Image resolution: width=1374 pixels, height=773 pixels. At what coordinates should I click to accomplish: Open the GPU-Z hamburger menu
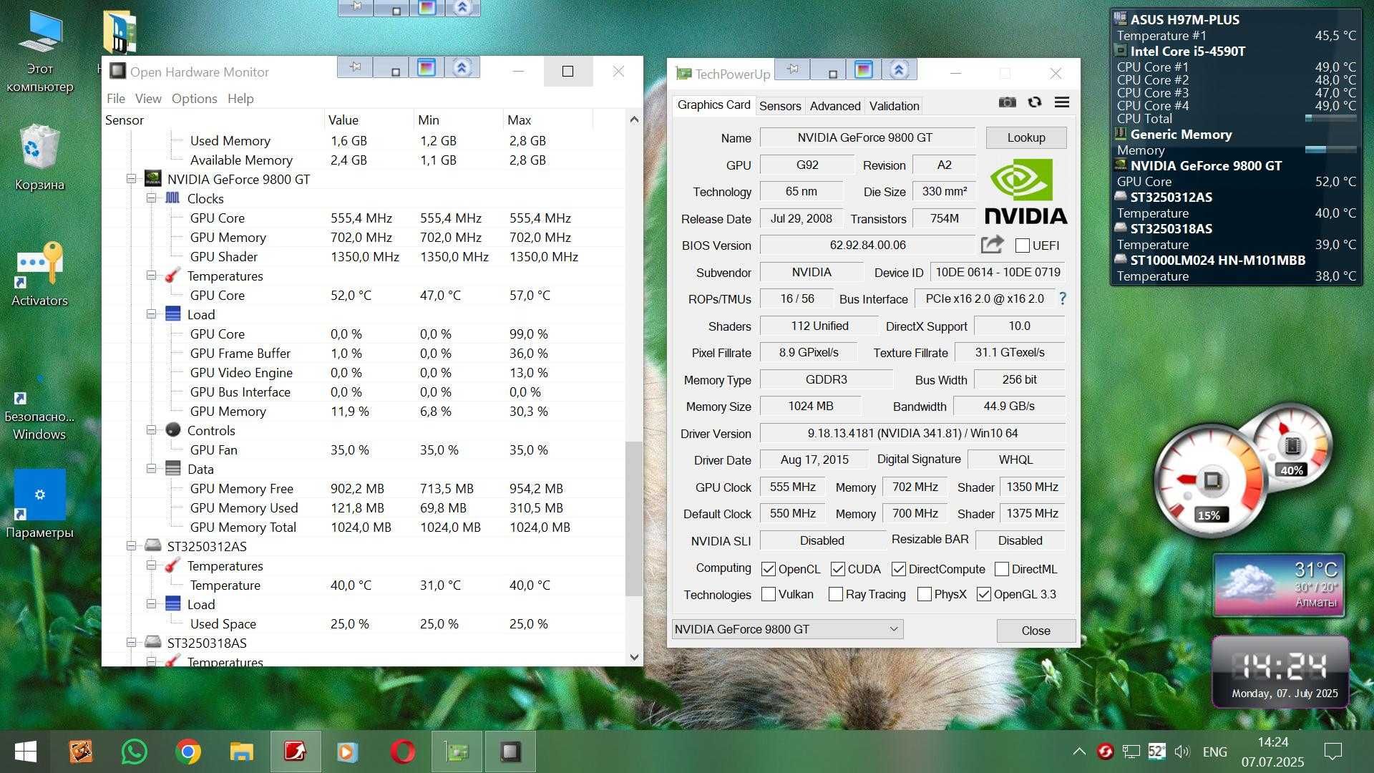(x=1062, y=102)
